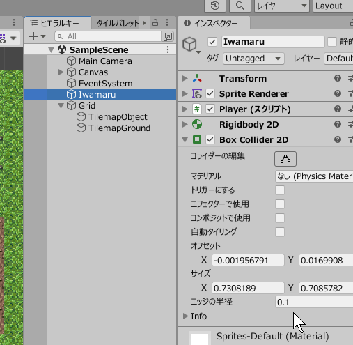Enable the コンポジットで使用 checkbox
The image size is (353, 345).
[280, 218]
